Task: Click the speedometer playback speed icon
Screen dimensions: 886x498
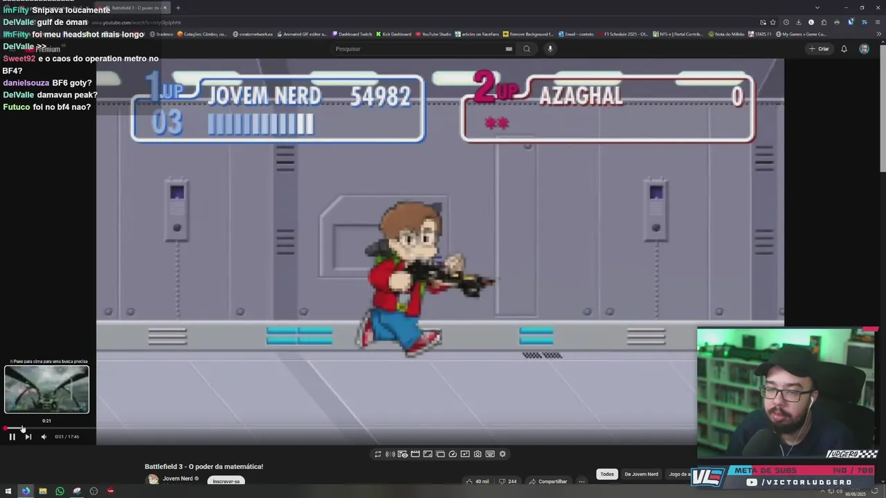Action: [x=453, y=454]
